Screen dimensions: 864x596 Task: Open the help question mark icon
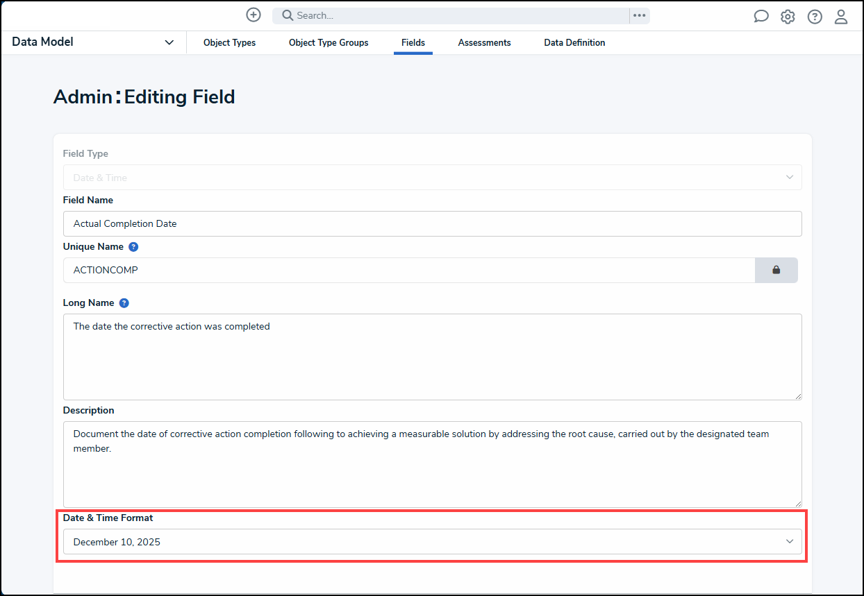click(814, 15)
